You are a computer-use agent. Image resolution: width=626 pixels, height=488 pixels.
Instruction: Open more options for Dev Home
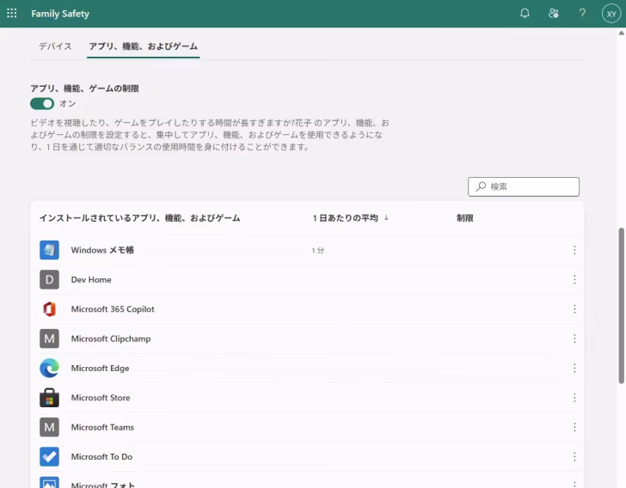pos(574,279)
